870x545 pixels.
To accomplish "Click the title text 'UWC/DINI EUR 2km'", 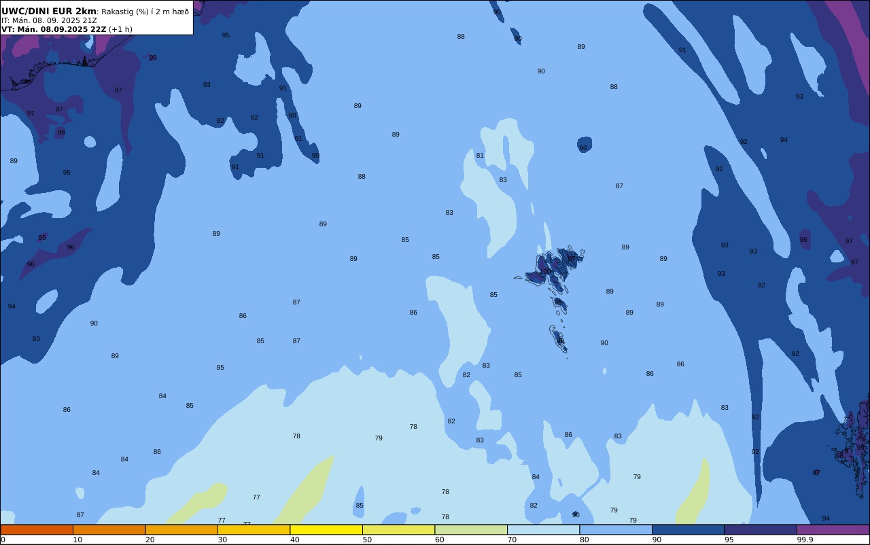I will point(49,12).
